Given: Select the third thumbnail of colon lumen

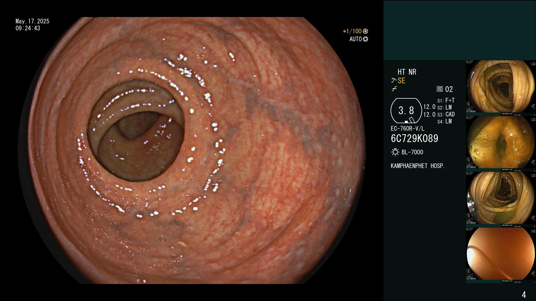Looking at the screenshot, I should (x=501, y=198).
